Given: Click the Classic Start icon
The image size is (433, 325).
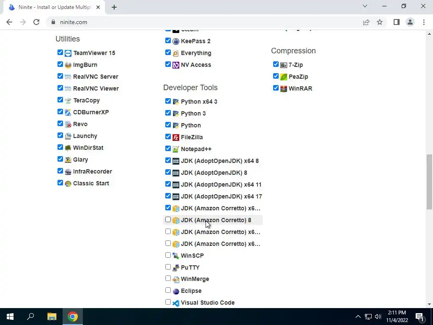Looking at the screenshot, I should click(x=68, y=184).
